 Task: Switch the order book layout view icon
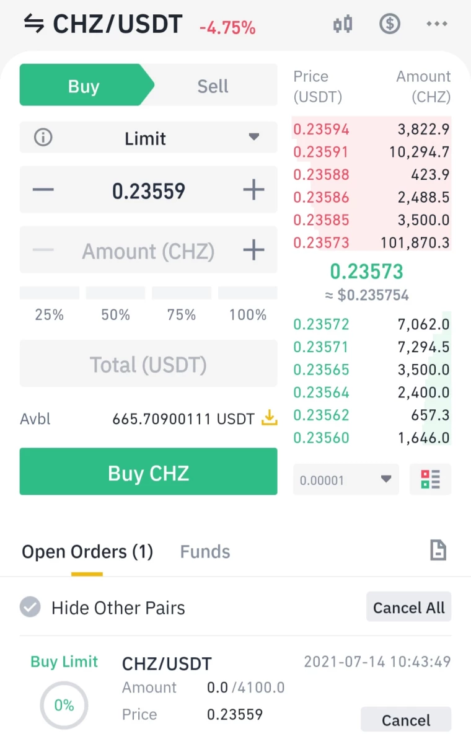(x=431, y=479)
